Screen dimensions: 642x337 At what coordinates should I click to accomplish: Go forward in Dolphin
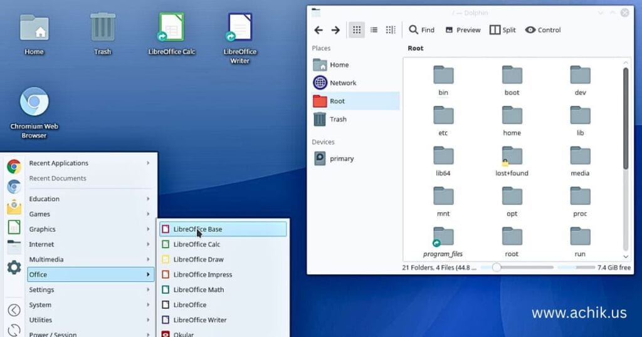click(335, 30)
